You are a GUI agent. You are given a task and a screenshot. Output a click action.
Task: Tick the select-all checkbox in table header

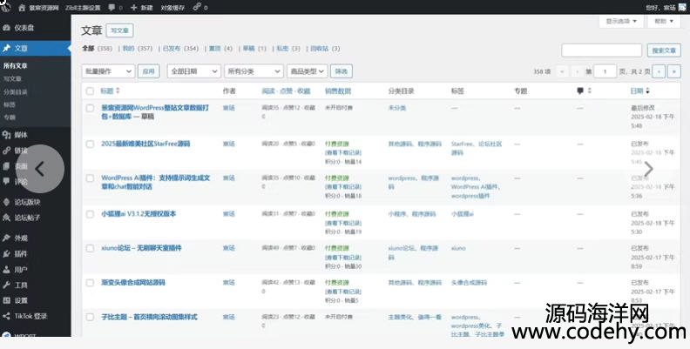click(x=91, y=91)
